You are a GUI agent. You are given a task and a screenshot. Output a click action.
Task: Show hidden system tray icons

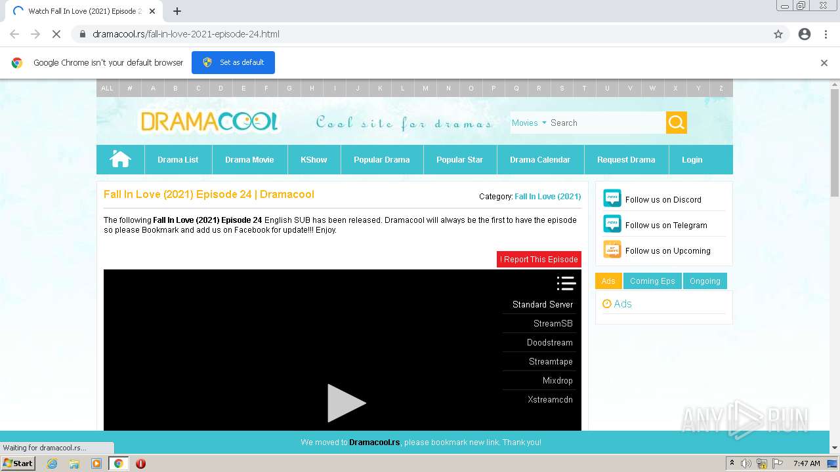click(732, 463)
